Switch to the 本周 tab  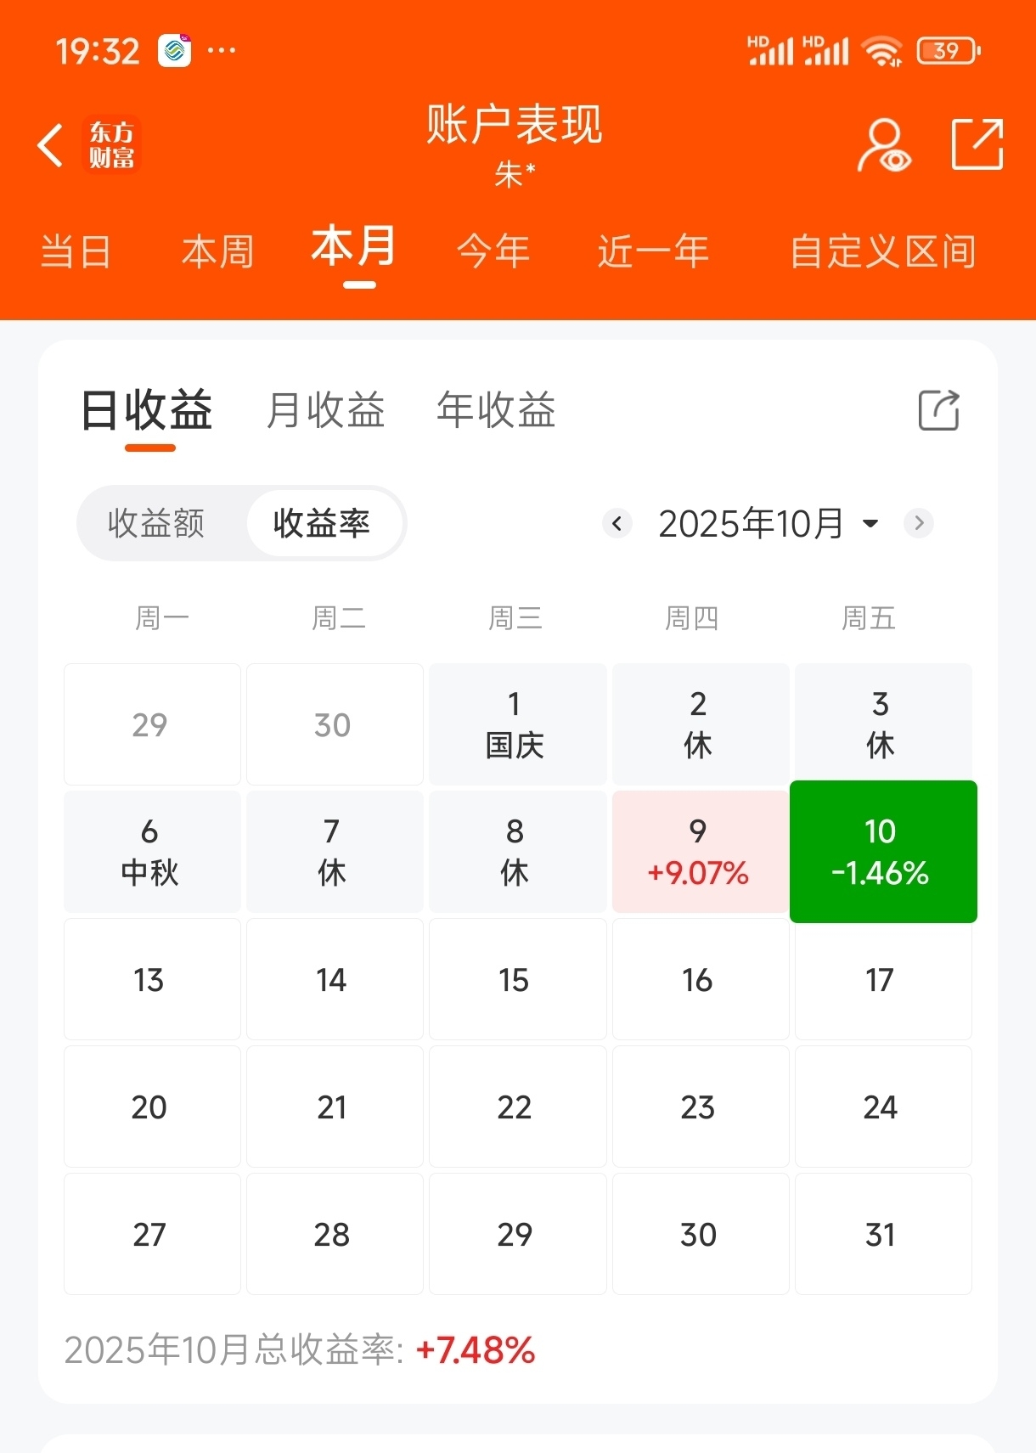pos(218,252)
